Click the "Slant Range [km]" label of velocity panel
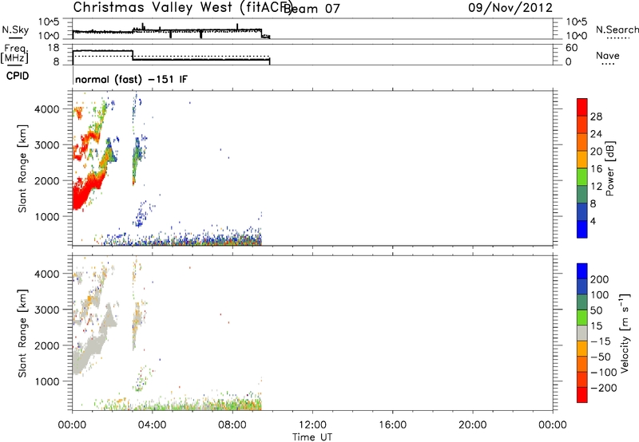This screenshot has width=639, height=442. point(22,333)
